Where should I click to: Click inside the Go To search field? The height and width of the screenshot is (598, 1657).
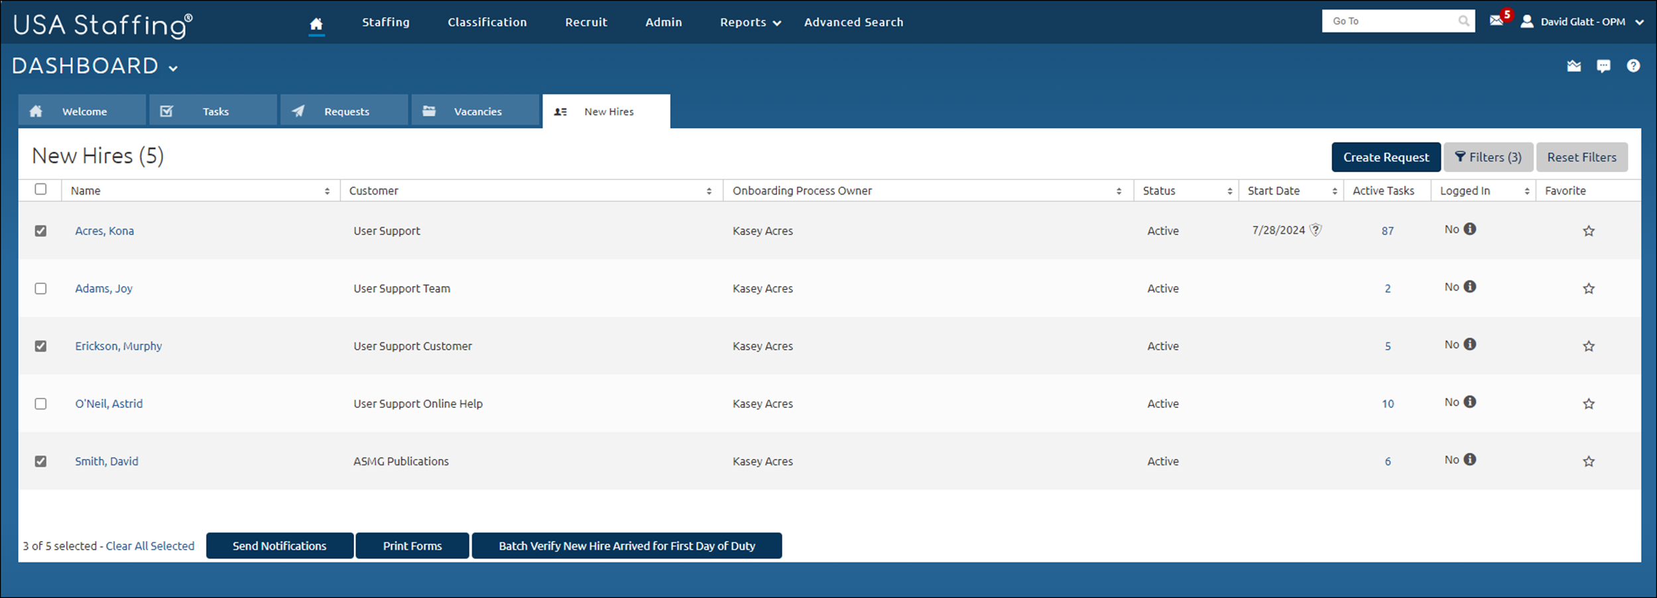pyautogui.click(x=1386, y=21)
